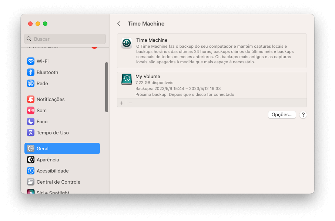Click the Acessibilidade icon
This screenshot has width=335, height=221.
click(31, 171)
